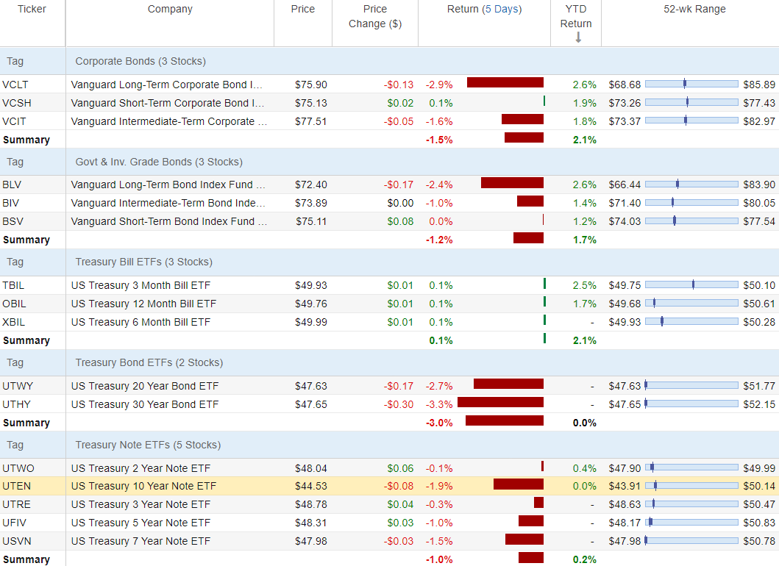Click US Treasury 20 Year Bond ETF name

145,386
